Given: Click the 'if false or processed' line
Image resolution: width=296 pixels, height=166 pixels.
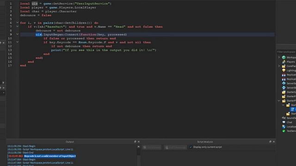Looking at the screenshot, I should [x=80, y=38].
